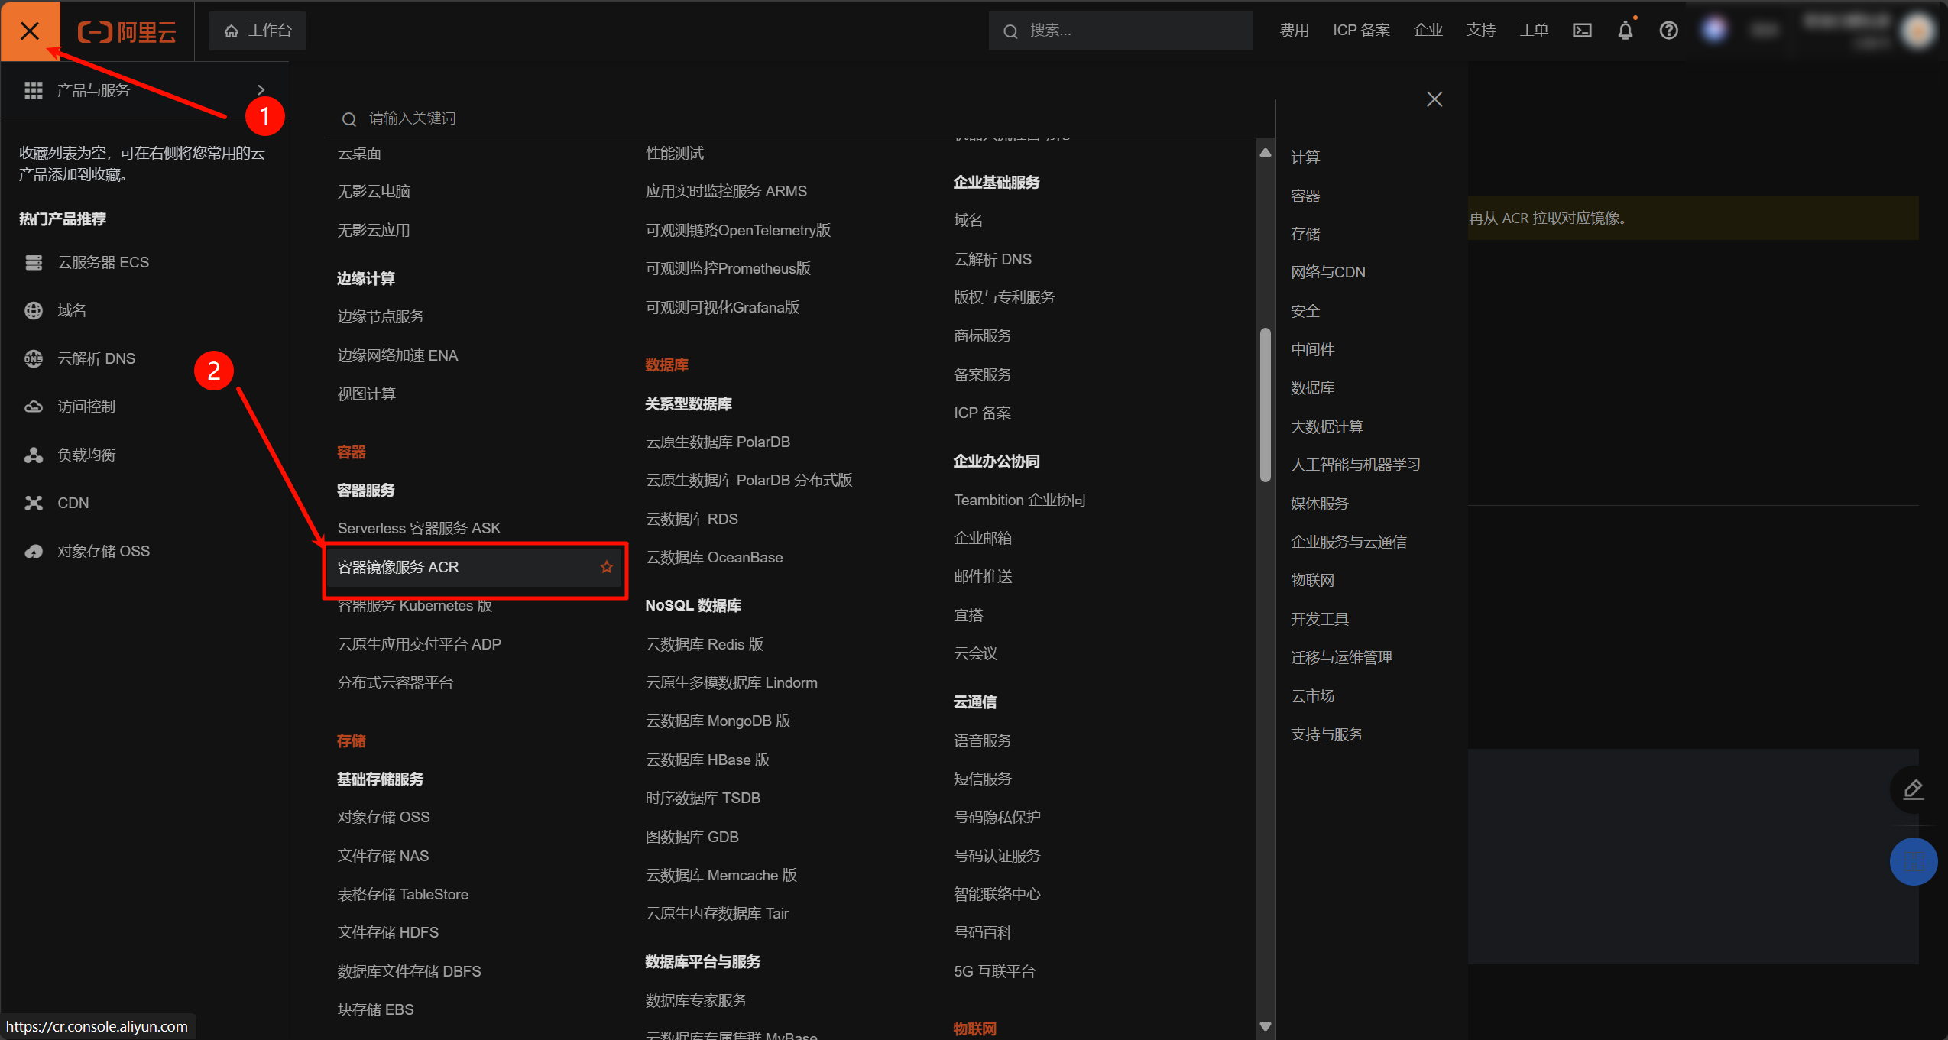Viewport: 1948px width, 1040px height.
Task: Click scrollbar down arrow in product list
Action: (1266, 1026)
